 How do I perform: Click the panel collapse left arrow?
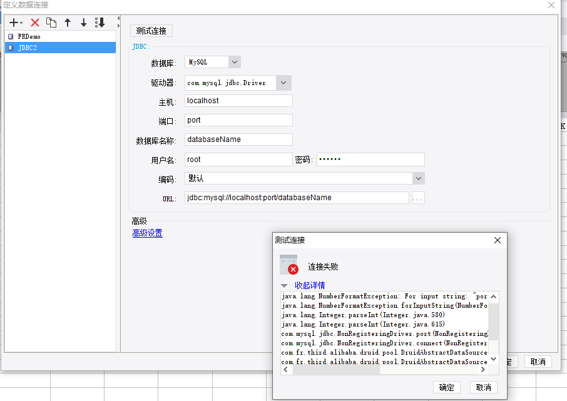click(x=118, y=18)
